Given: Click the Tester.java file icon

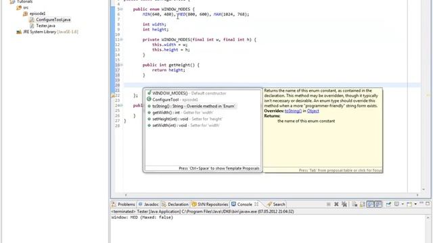Looking at the screenshot, I should point(32,26).
